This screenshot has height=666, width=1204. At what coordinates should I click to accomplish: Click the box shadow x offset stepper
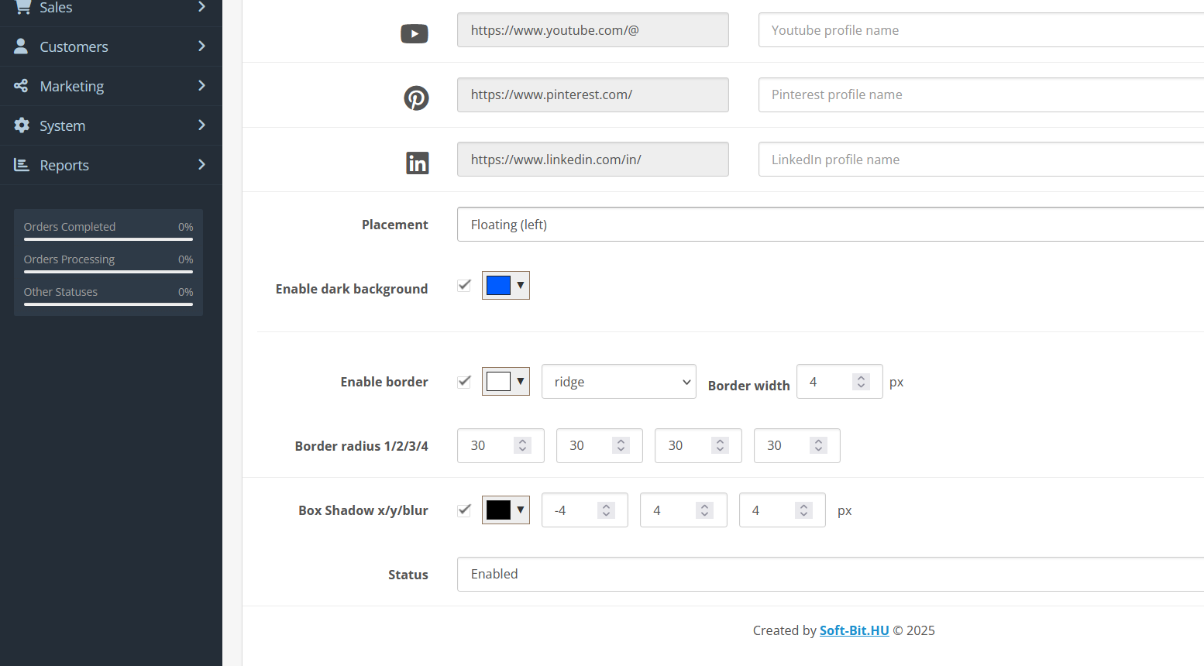(606, 510)
